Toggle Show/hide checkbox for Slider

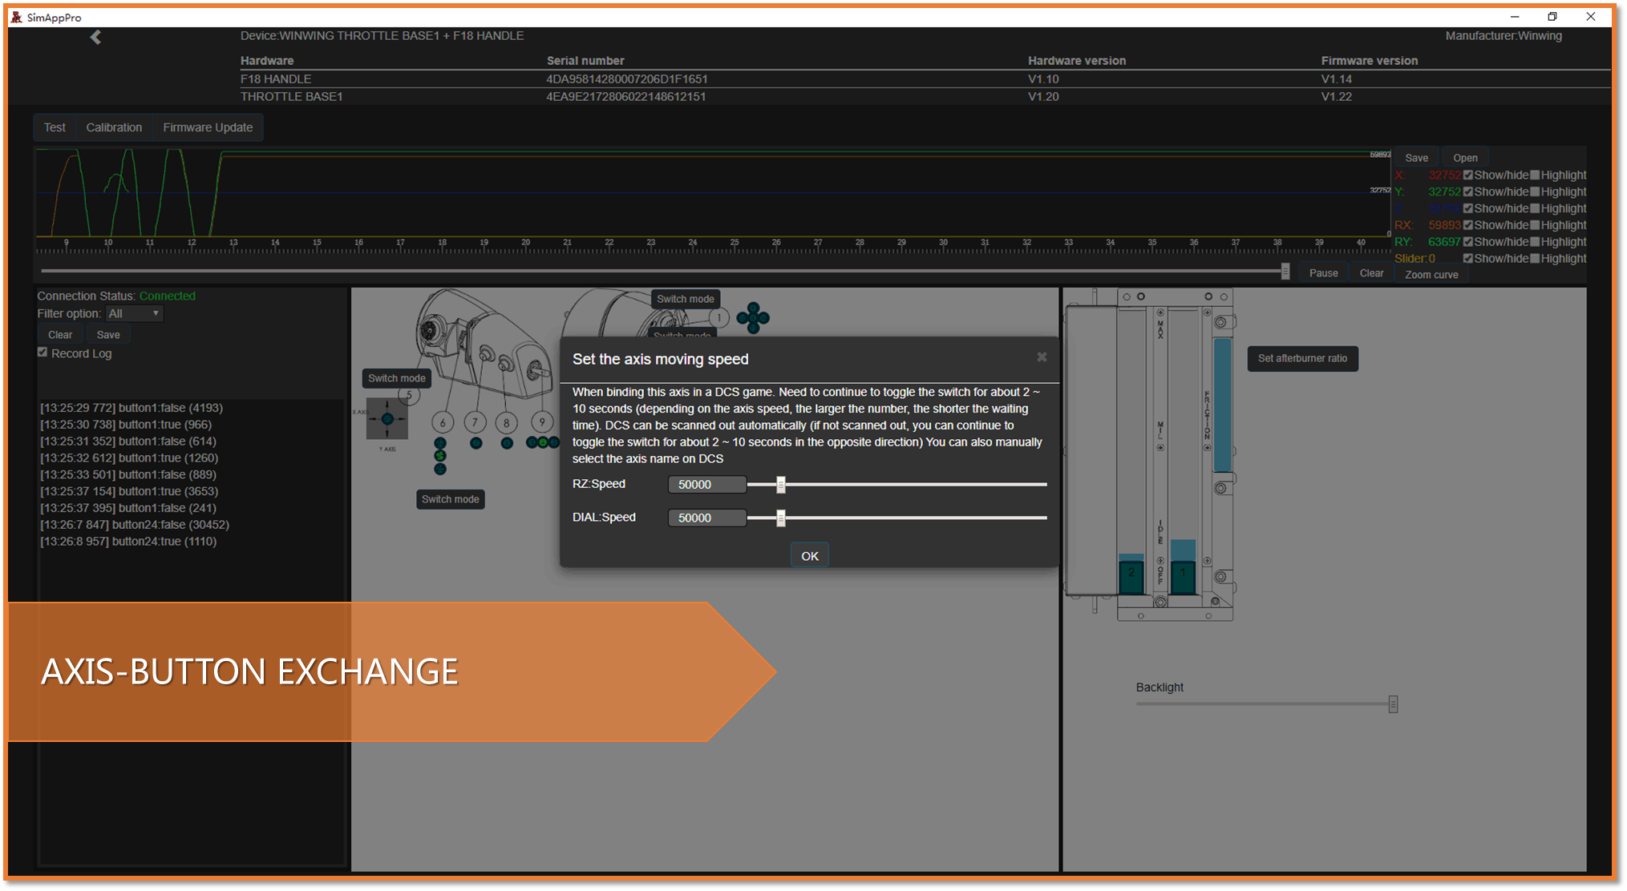(1468, 258)
